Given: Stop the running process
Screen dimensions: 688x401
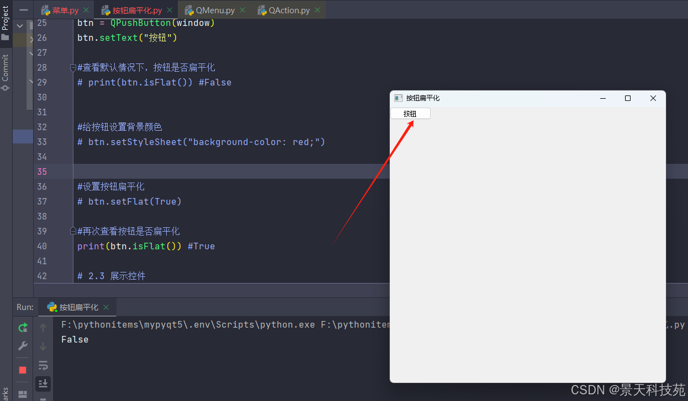Looking at the screenshot, I should pos(23,370).
